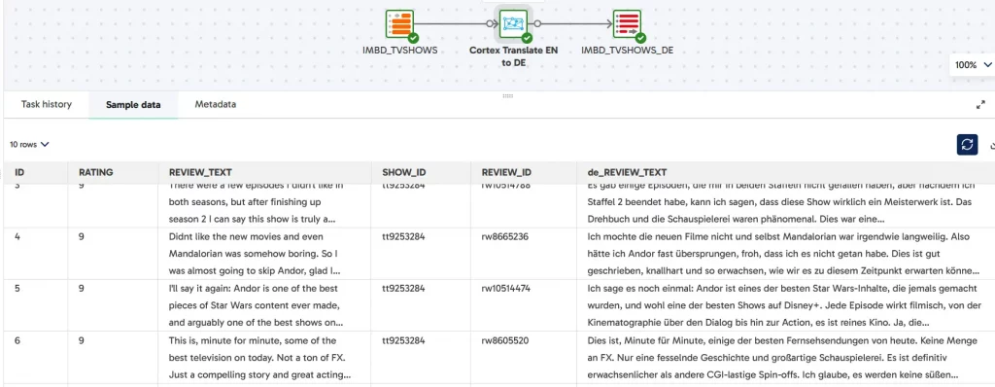Select review ID cell rw8665236

(505, 236)
